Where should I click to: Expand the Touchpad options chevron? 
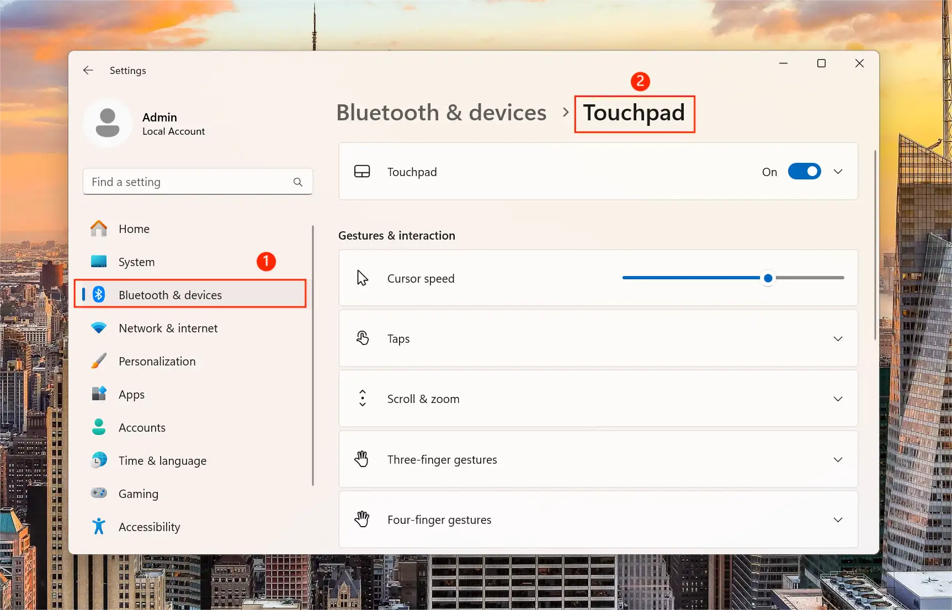[838, 172]
